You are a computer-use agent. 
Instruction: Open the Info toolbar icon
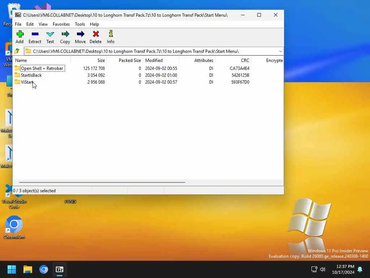click(x=111, y=34)
